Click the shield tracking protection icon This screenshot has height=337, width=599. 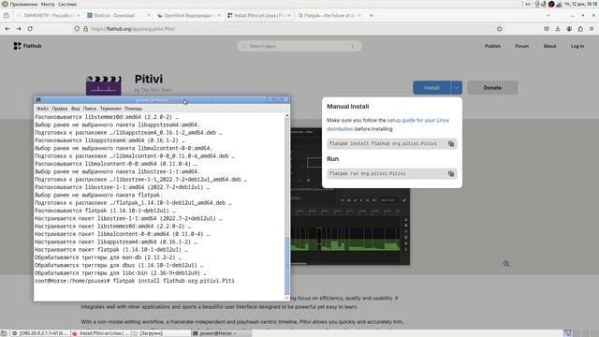[x=77, y=29]
